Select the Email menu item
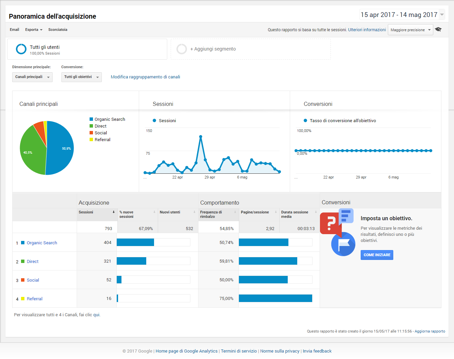 click(15, 30)
